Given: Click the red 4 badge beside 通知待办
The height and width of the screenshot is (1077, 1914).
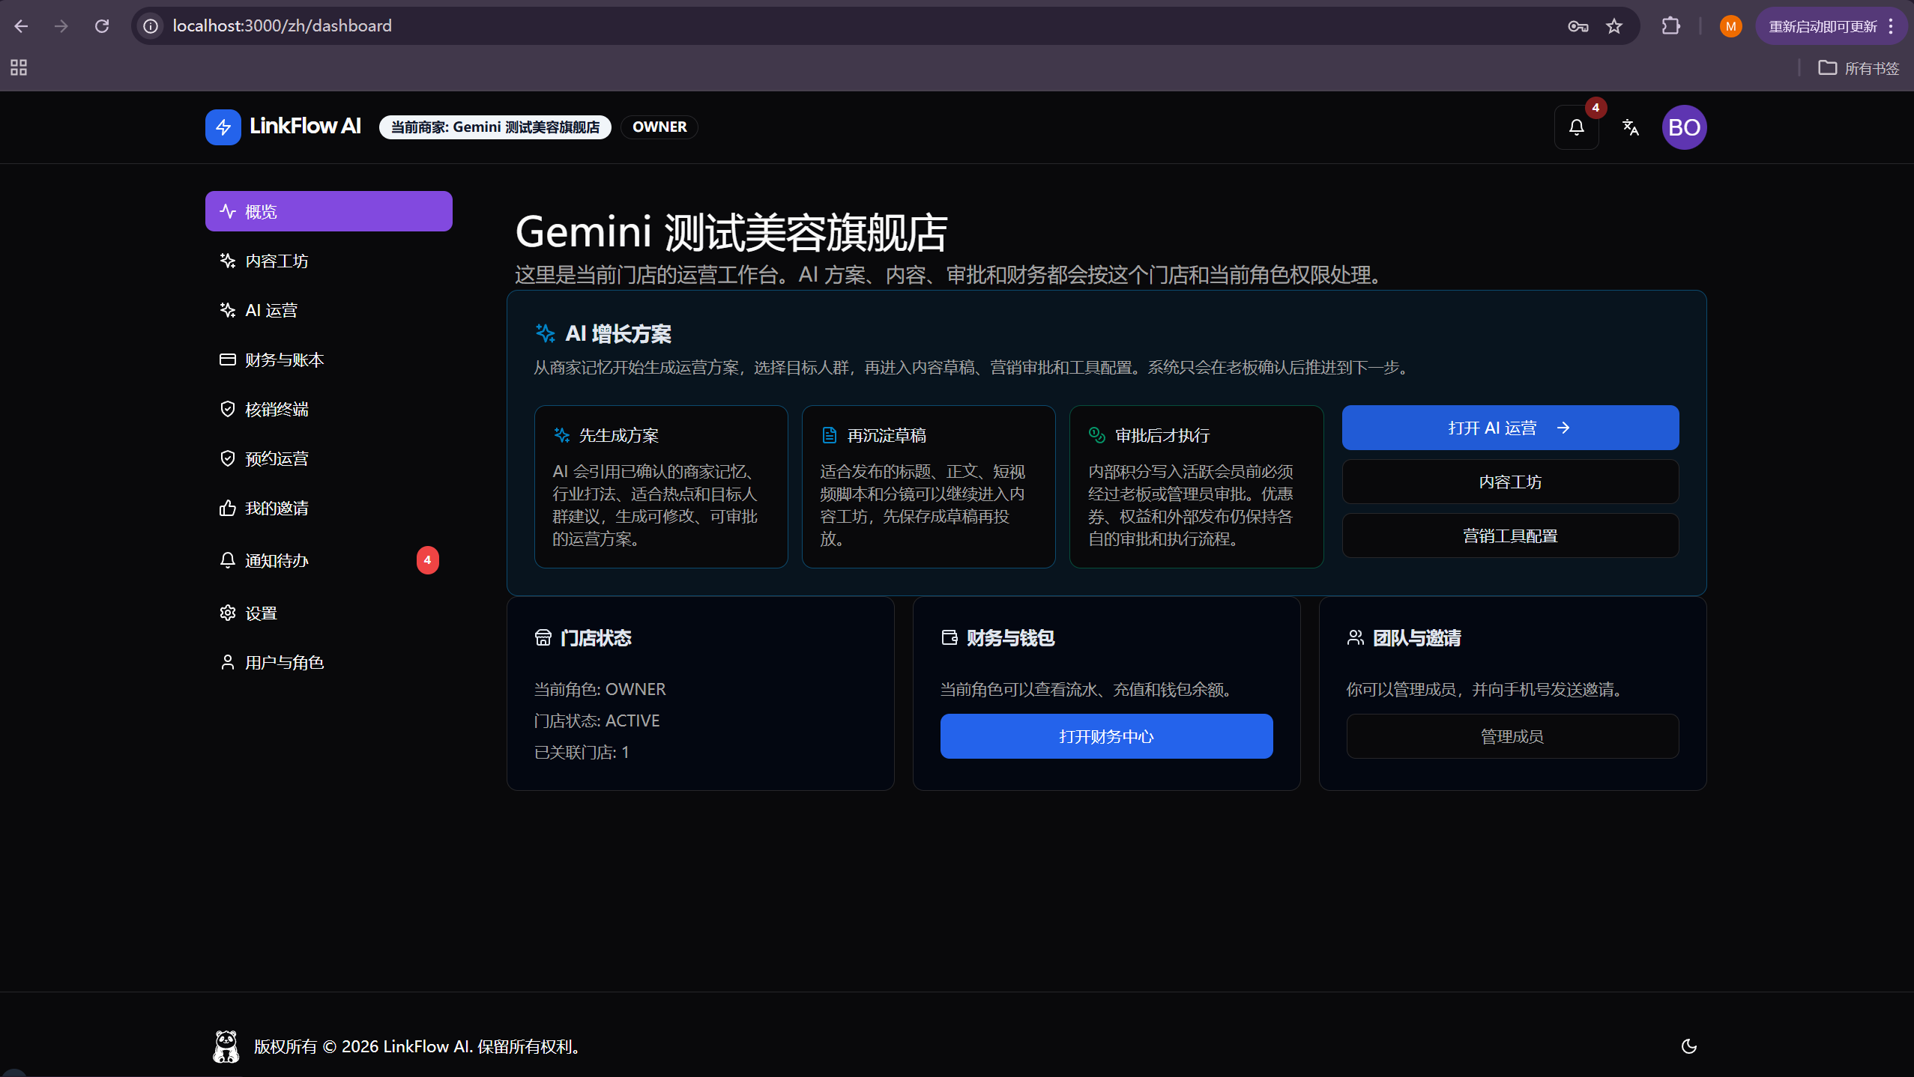Looking at the screenshot, I should pyautogui.click(x=428, y=560).
